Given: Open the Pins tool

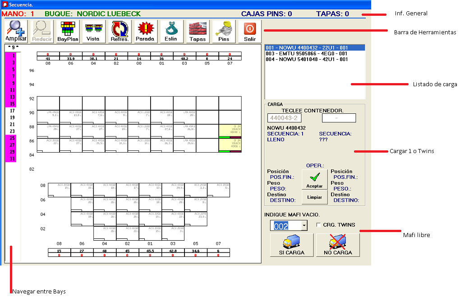Looking at the screenshot, I should pyautogui.click(x=224, y=32).
